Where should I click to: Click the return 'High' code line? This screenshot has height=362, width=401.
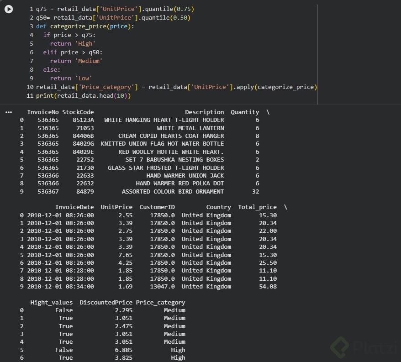coord(73,44)
